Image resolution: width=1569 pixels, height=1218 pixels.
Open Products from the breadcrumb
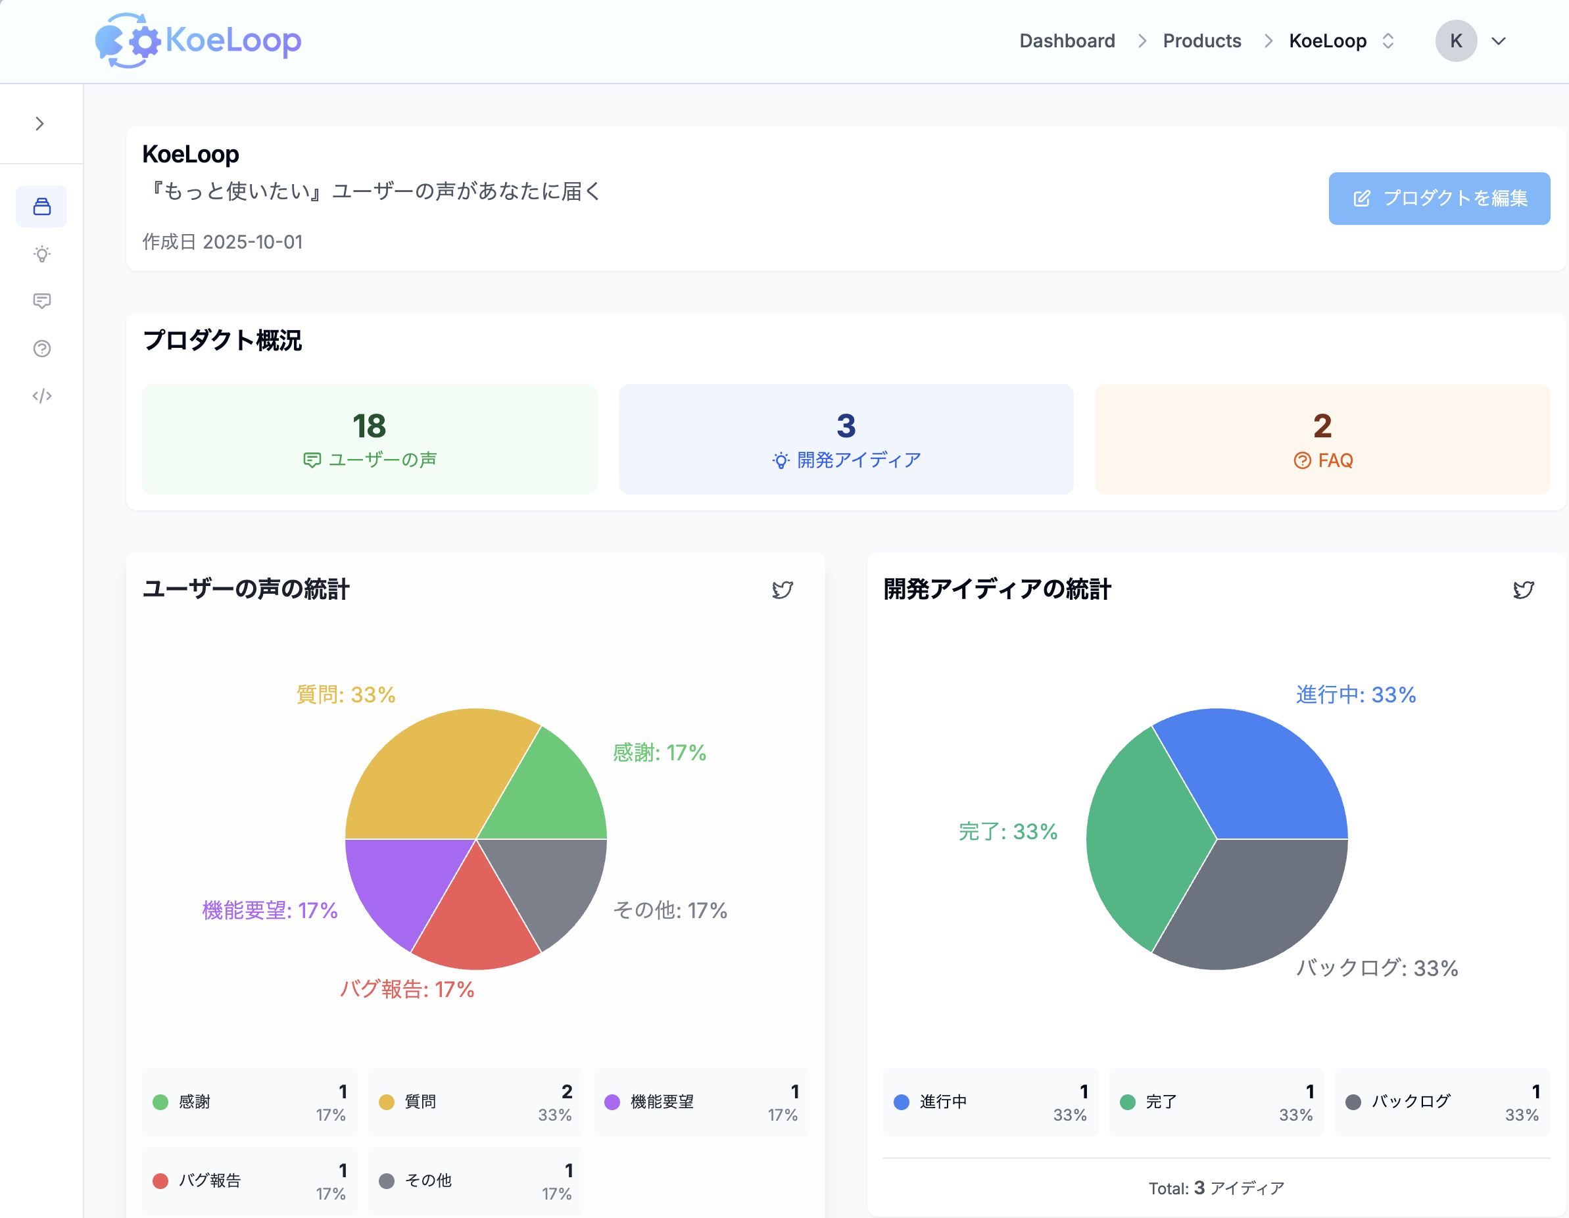[1202, 41]
